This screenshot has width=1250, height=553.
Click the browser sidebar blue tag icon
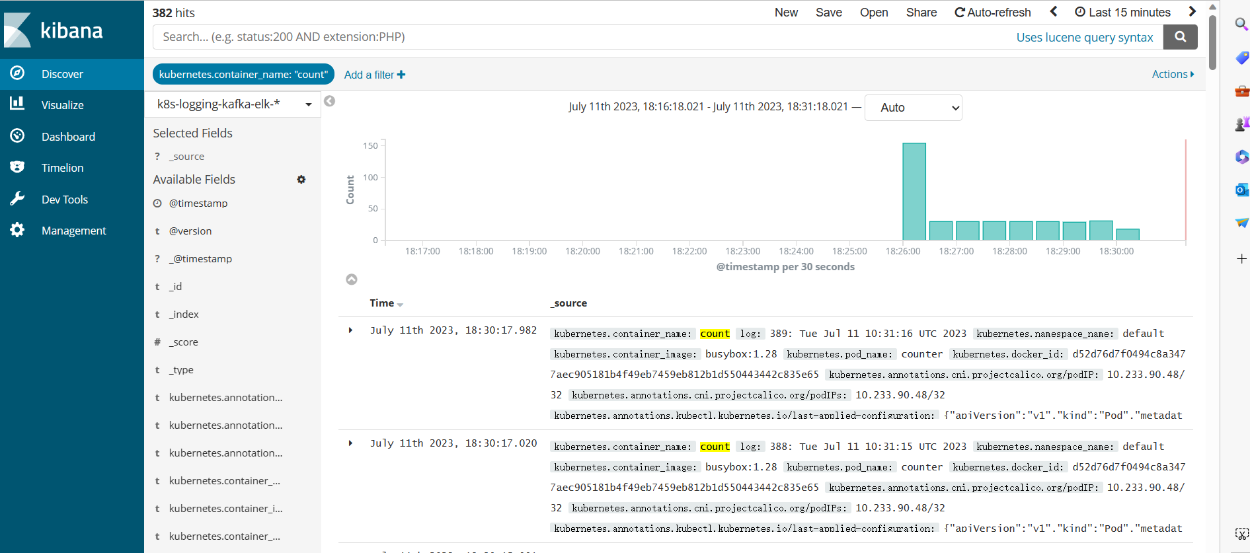click(1241, 58)
